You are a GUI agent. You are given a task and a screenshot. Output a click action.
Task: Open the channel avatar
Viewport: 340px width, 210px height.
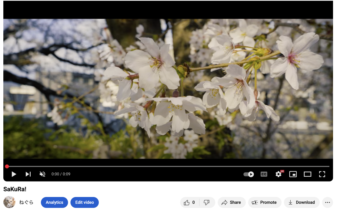click(x=9, y=202)
